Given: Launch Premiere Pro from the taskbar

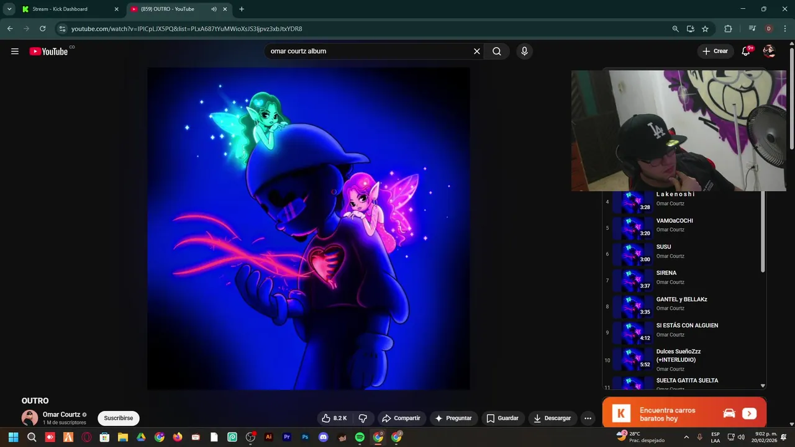Looking at the screenshot, I should click(287, 437).
